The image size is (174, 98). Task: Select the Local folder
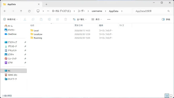click(36, 30)
